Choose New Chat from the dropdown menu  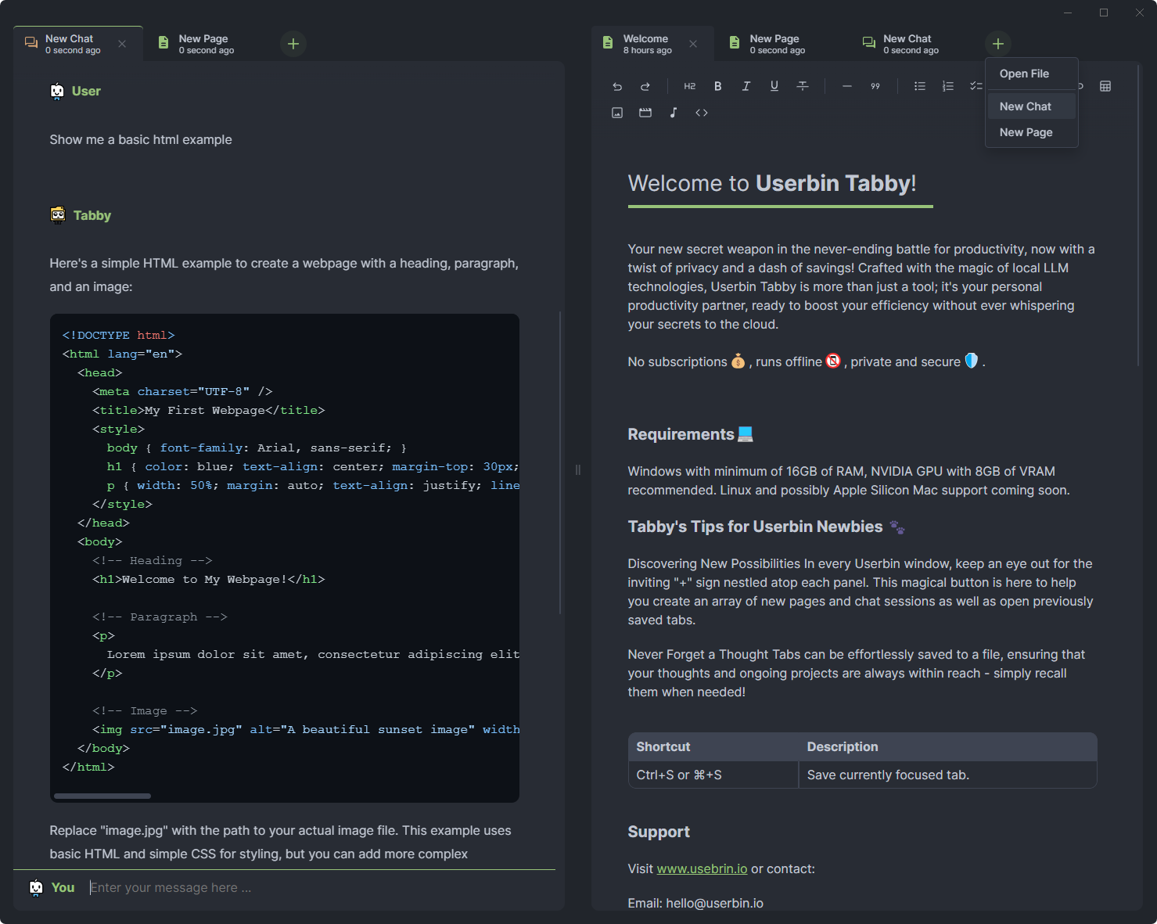1031,106
